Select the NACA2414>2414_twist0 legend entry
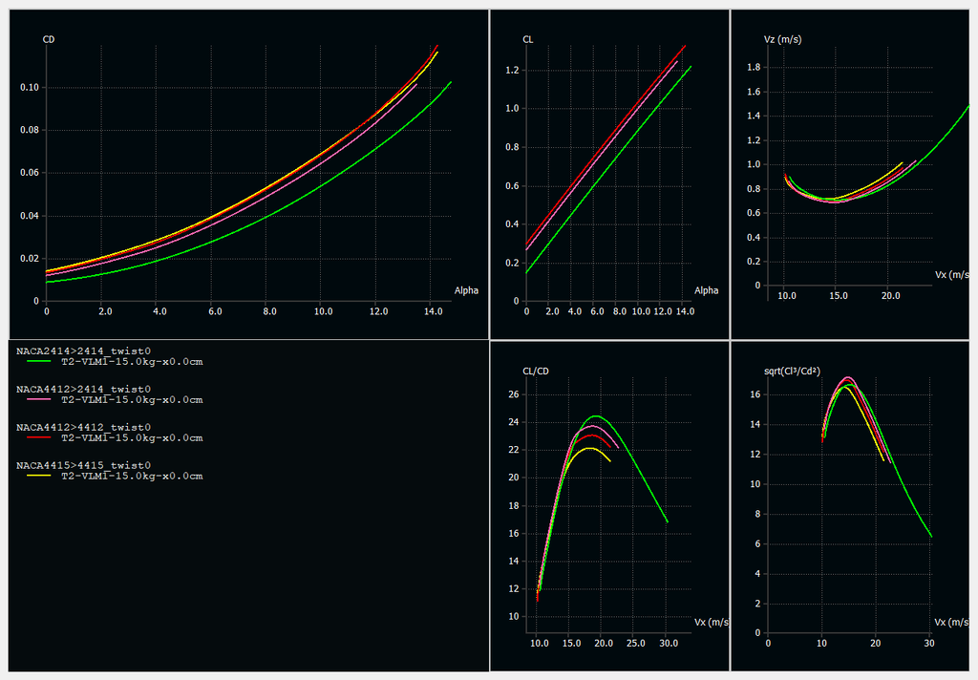This screenshot has height=680, width=978. (x=83, y=351)
